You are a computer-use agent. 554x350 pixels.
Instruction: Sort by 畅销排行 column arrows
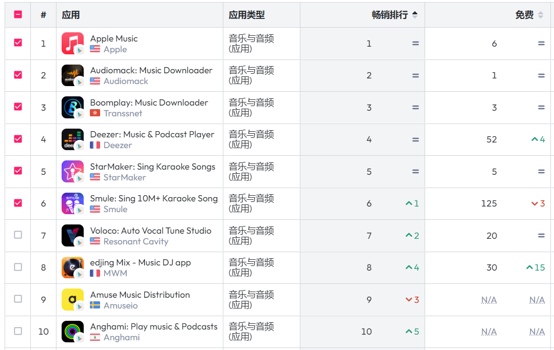(415, 15)
